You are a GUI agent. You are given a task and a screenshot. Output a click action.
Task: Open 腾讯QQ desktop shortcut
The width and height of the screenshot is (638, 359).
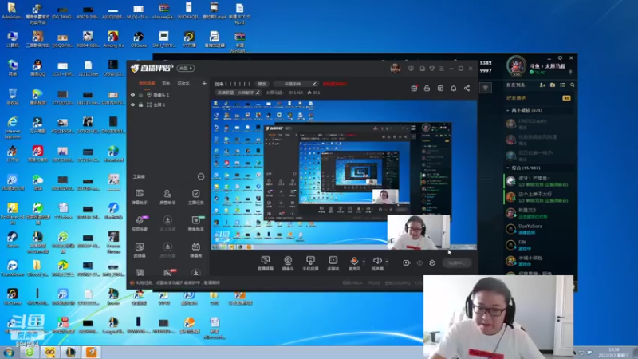coord(37,69)
